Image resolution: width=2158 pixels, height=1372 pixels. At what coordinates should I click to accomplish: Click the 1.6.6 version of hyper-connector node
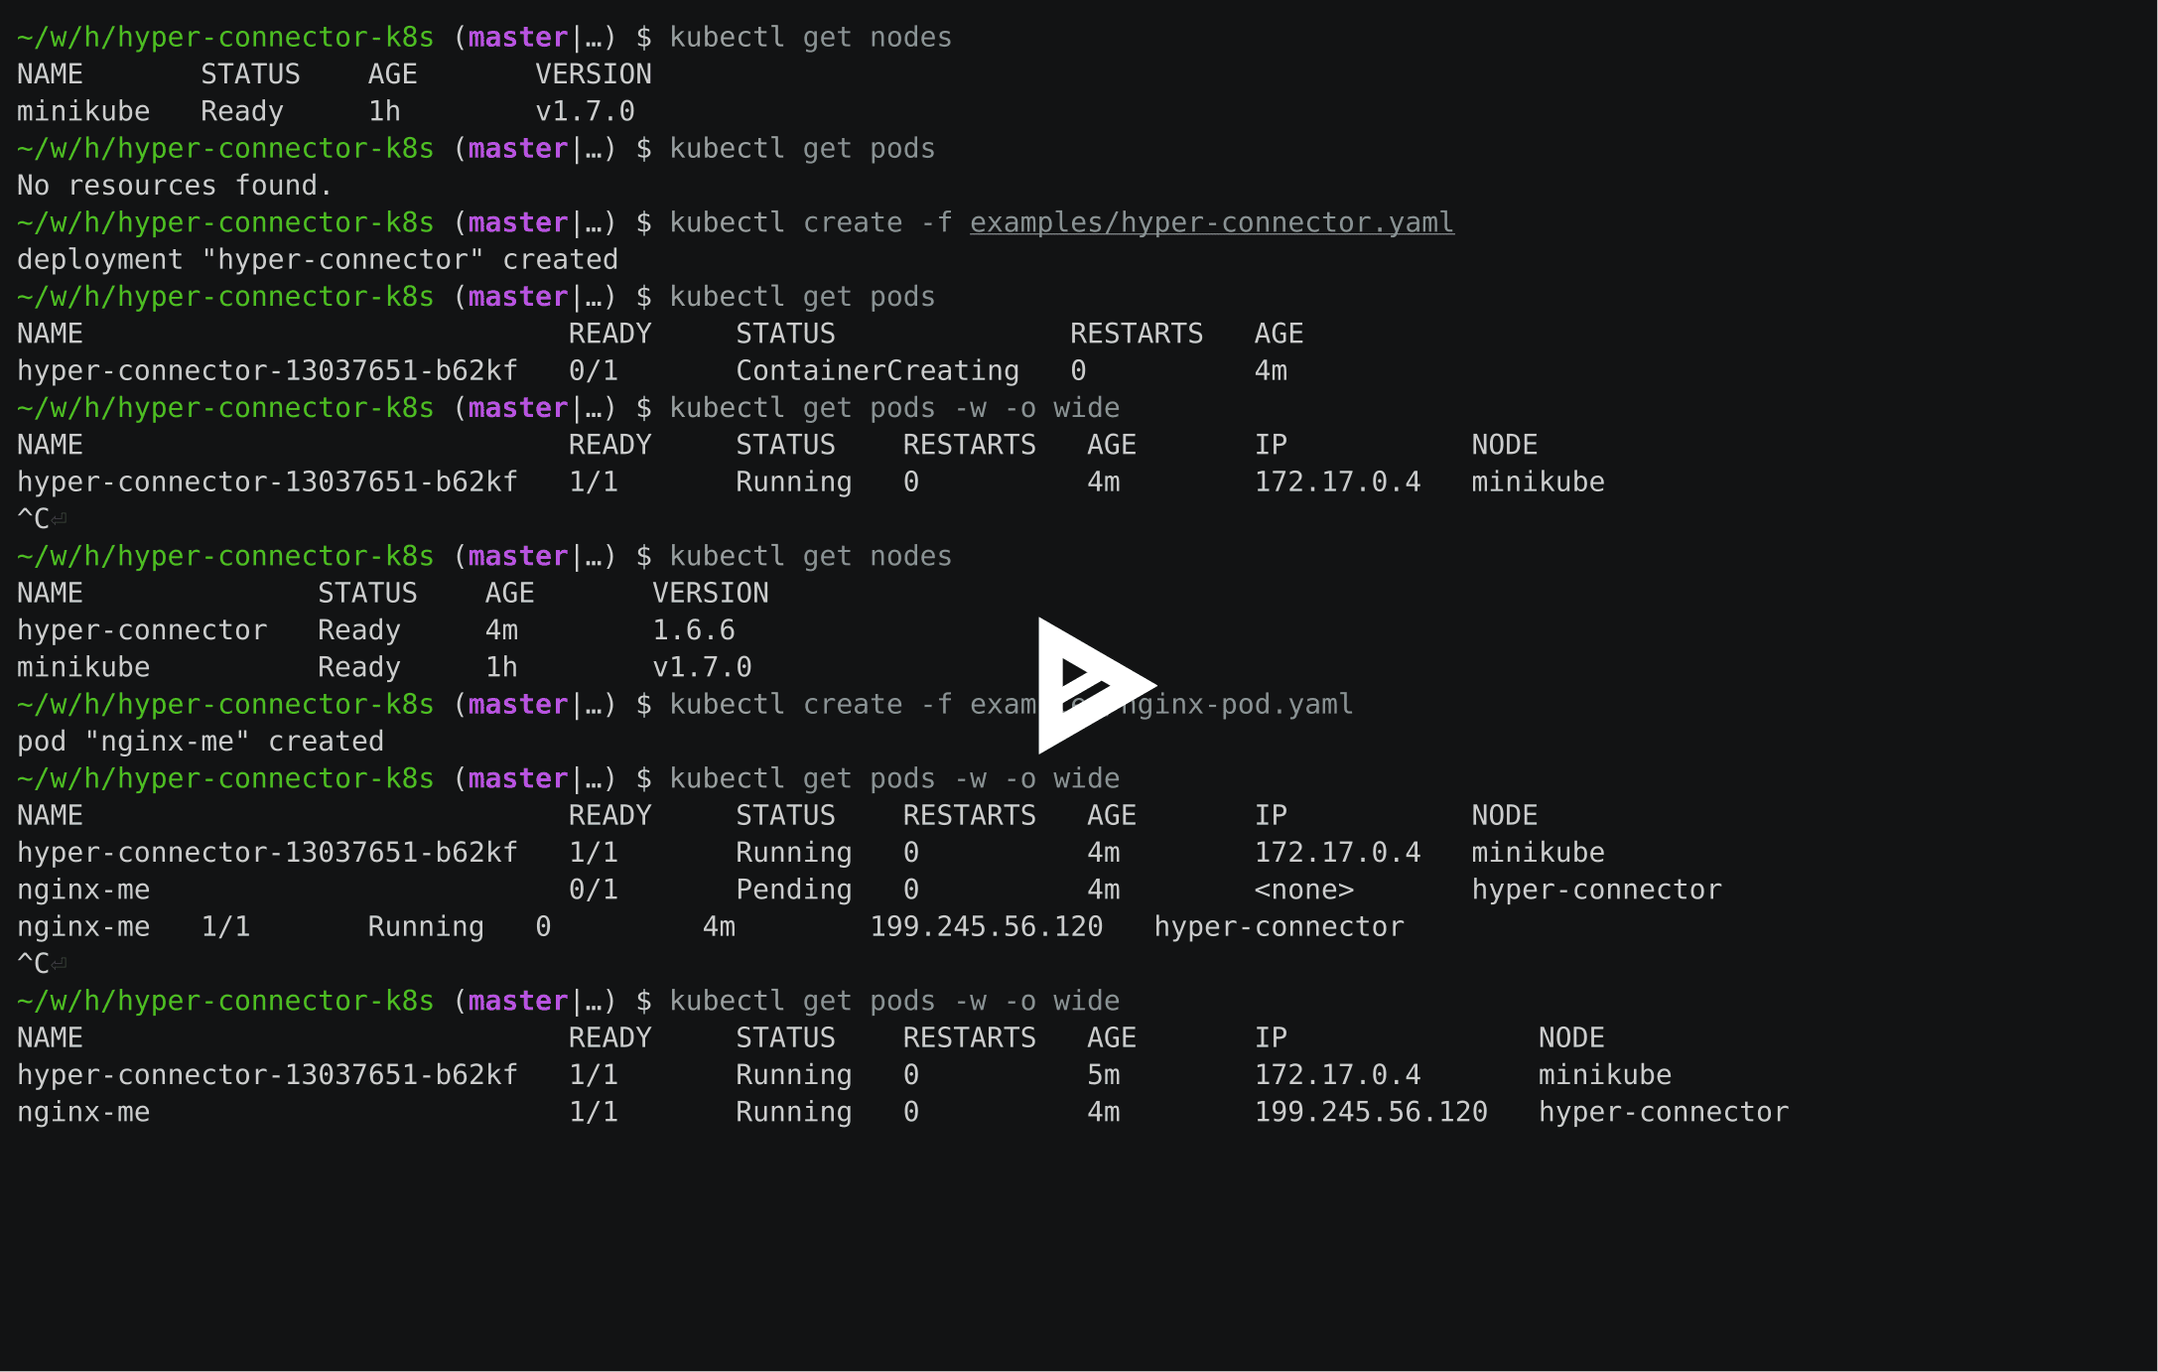point(694,630)
